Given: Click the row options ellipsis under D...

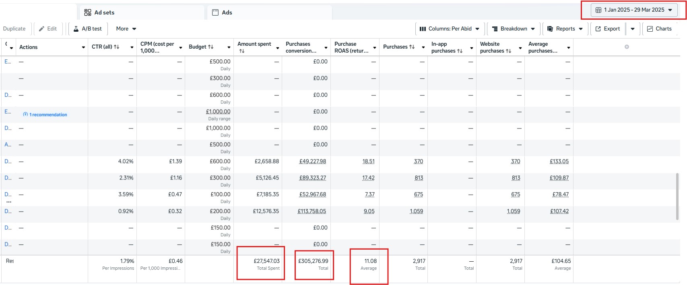Looking at the screenshot, I should (x=8, y=202).
